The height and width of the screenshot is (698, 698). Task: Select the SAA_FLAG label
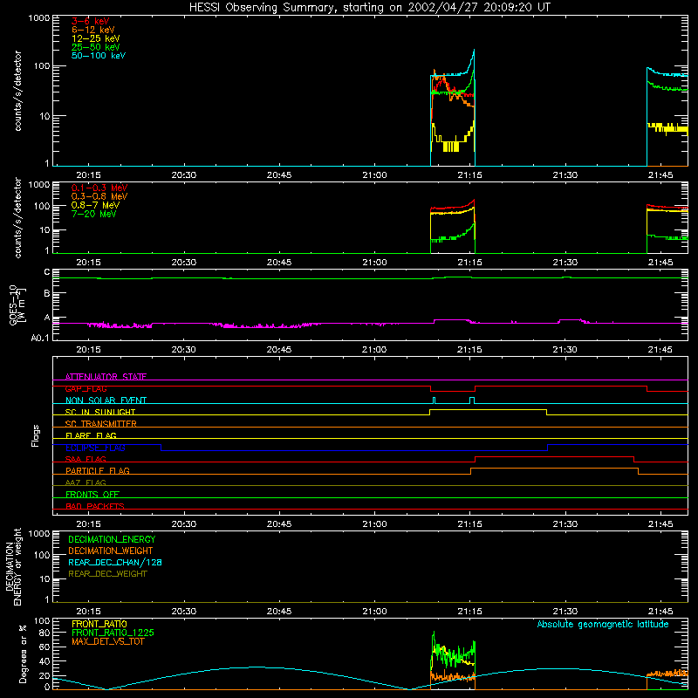pyautogui.click(x=86, y=459)
